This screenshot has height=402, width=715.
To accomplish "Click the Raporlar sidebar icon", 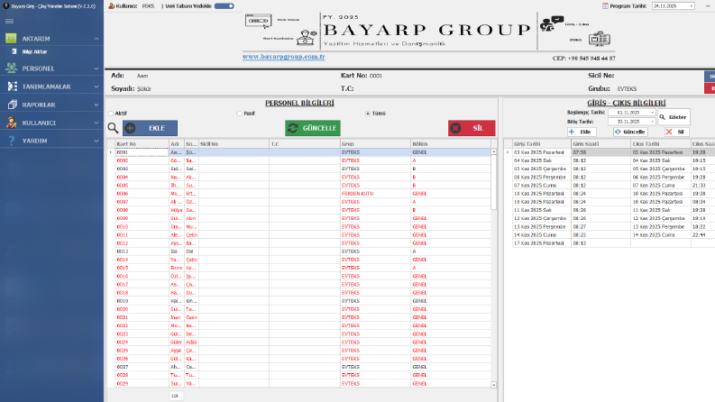I will click(13, 105).
